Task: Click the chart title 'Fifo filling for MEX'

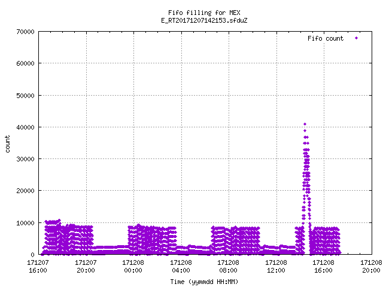Action: [x=204, y=13]
